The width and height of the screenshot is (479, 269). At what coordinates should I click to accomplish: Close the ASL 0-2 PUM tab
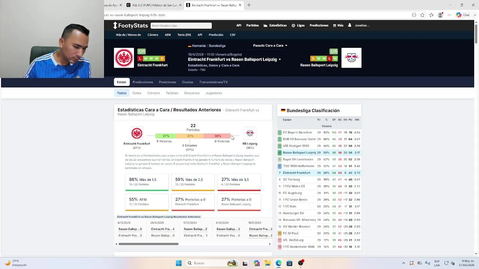click(180, 5)
